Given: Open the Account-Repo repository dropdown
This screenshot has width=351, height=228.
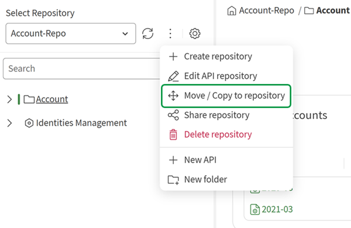Looking at the screenshot, I should click(x=71, y=33).
